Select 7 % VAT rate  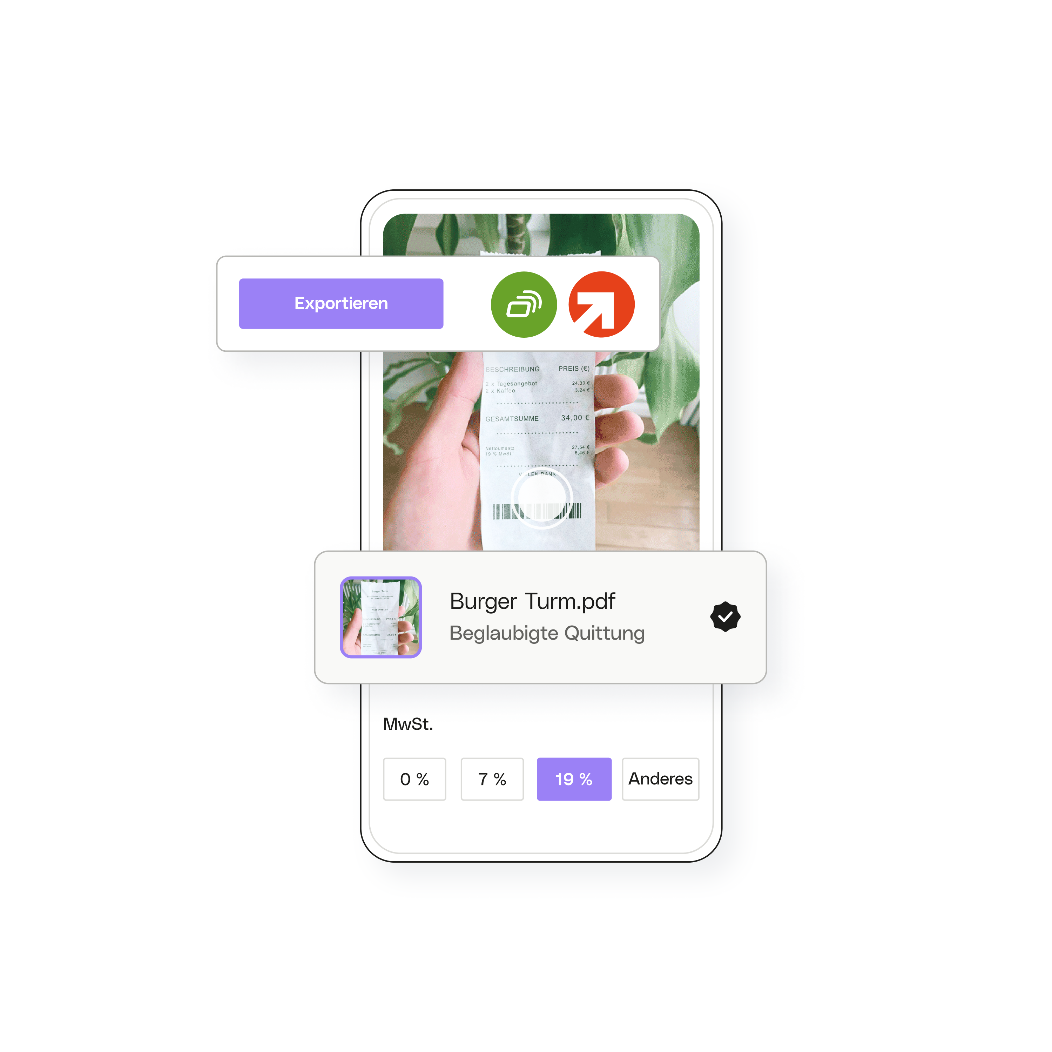[x=492, y=779]
